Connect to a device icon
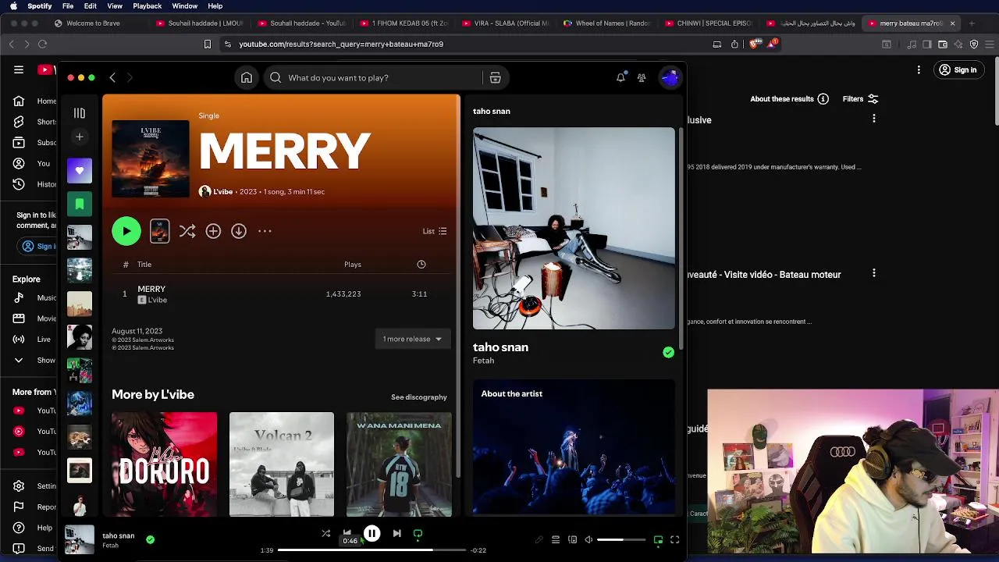 point(572,539)
